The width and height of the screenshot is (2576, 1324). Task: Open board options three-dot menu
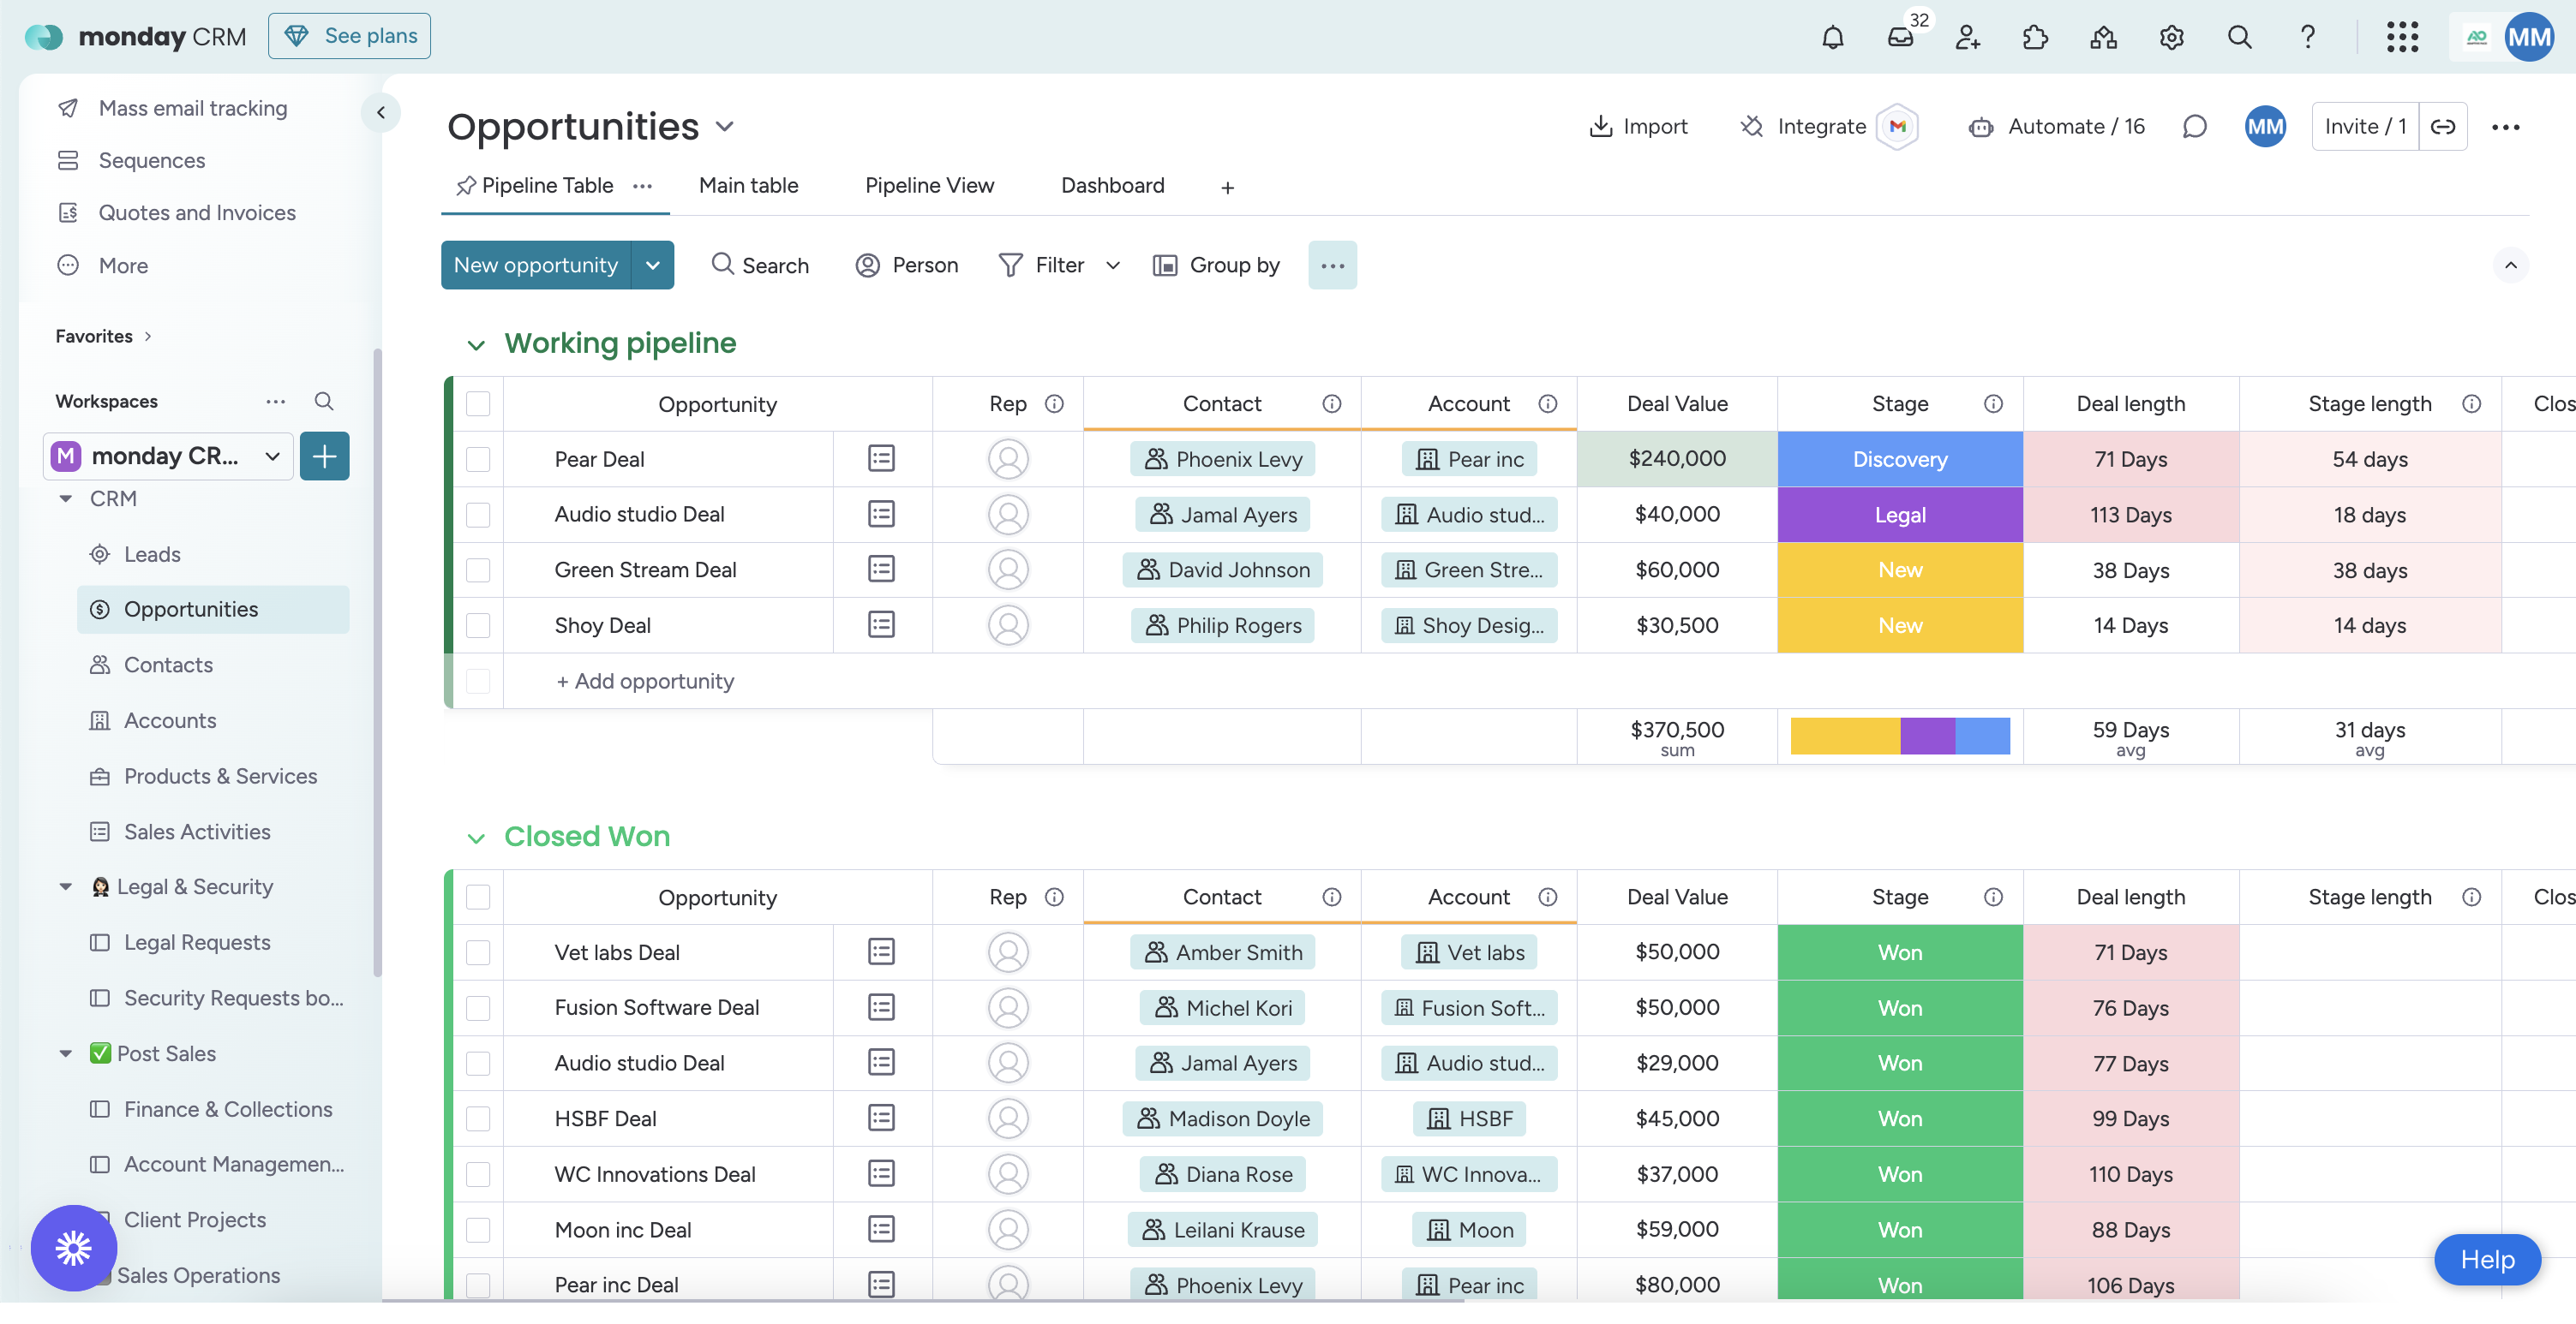pyautogui.click(x=2505, y=127)
